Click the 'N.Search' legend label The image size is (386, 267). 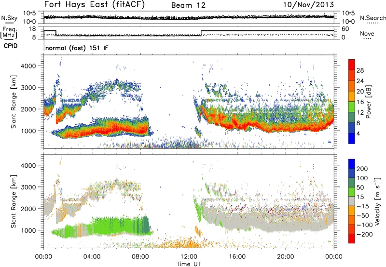372,18
